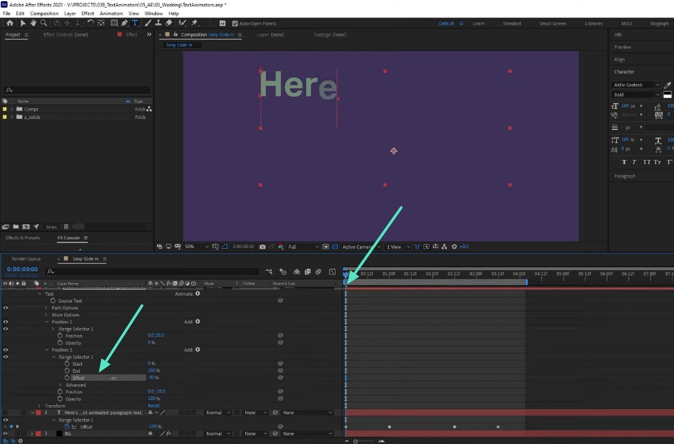The height and width of the screenshot is (444, 674).
Task: Toggle Auto-Open Panels checkbox
Action: pos(235,23)
